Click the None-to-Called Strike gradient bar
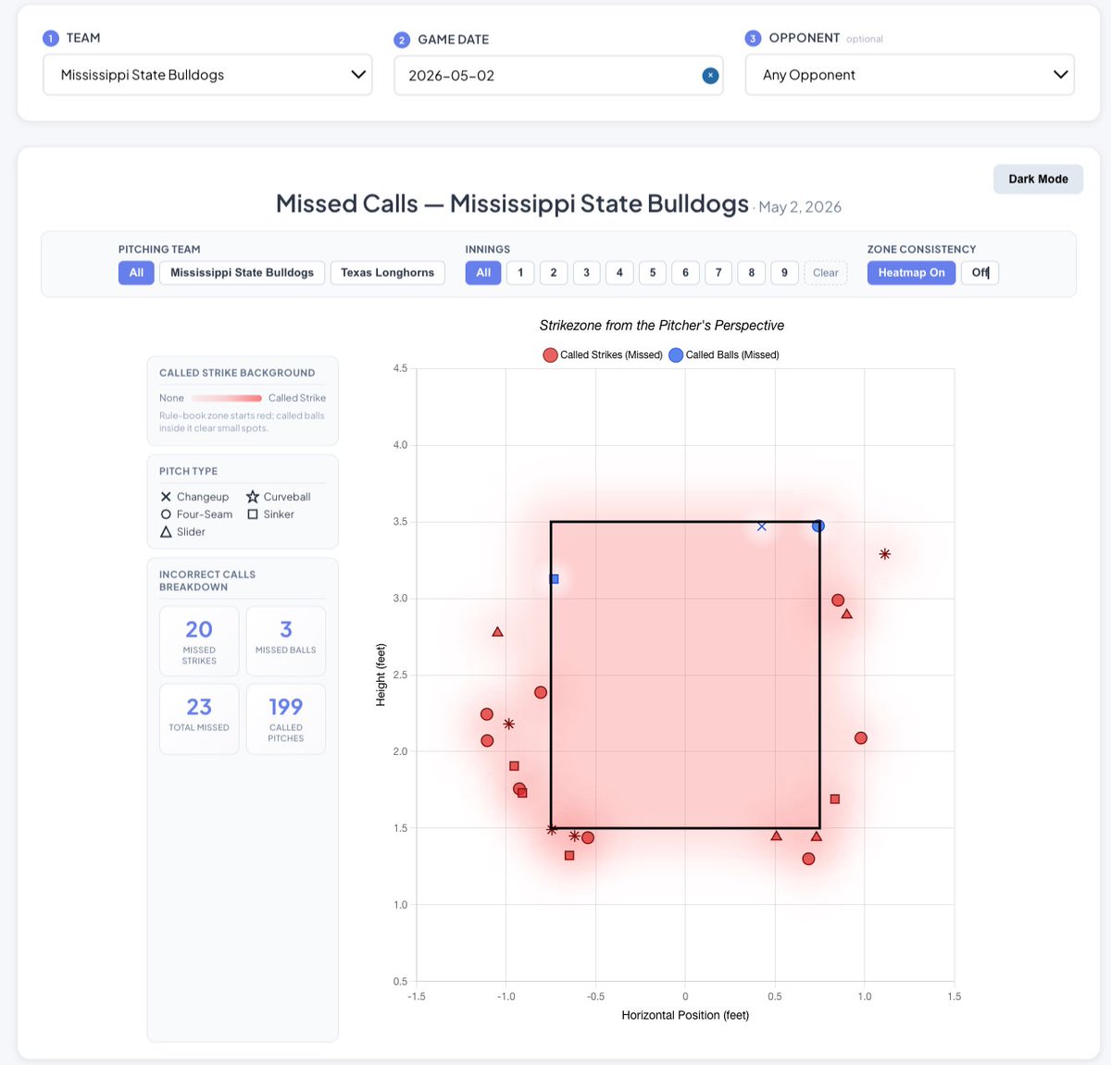Viewport: 1111px width, 1065px height. 226,399
